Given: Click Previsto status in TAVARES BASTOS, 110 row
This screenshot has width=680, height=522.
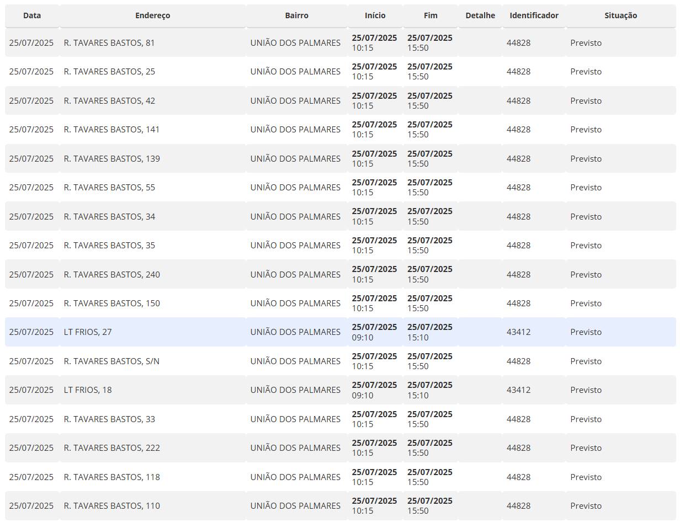Looking at the screenshot, I should 586,505.
